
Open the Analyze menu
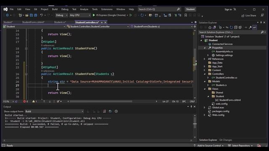[84, 9]
